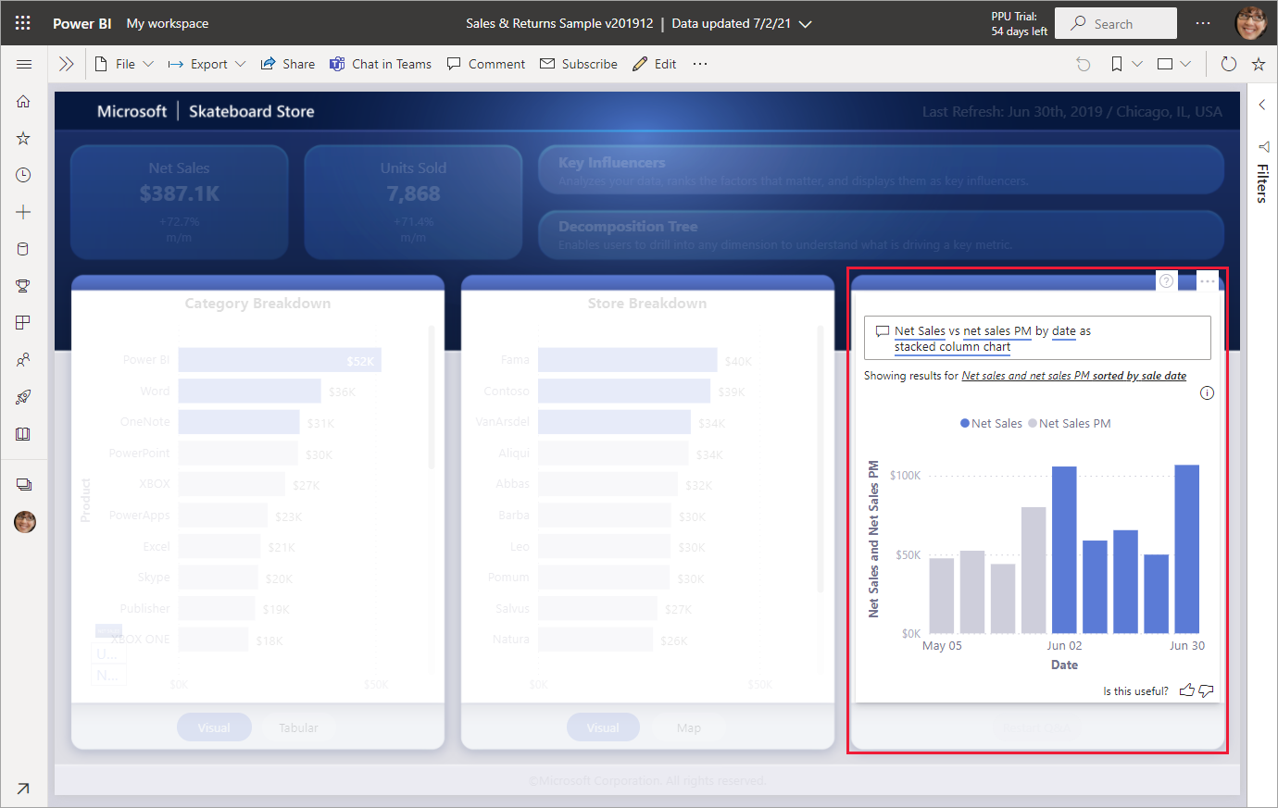This screenshot has width=1278, height=808.
Task: Open Recent clock icon in sidebar
Action: [x=23, y=175]
